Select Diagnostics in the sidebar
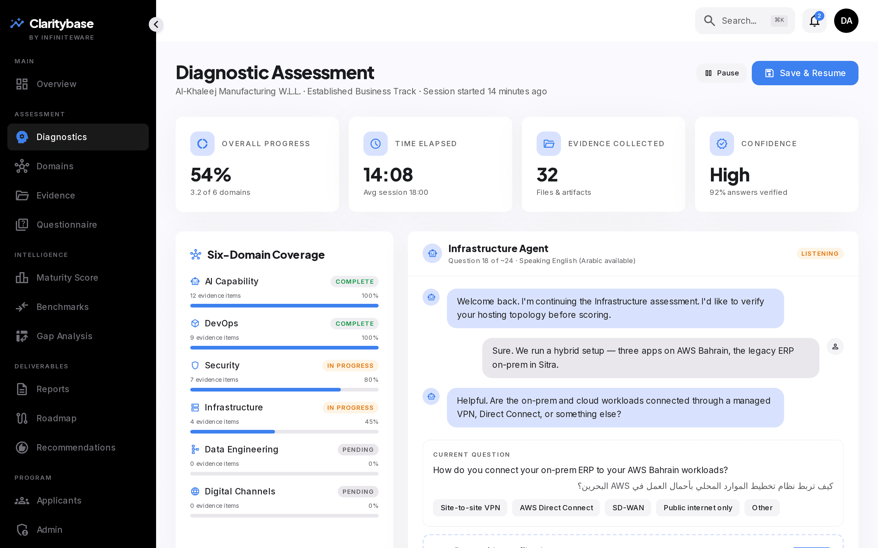Screen dimensions: 878x548 click(x=78, y=137)
